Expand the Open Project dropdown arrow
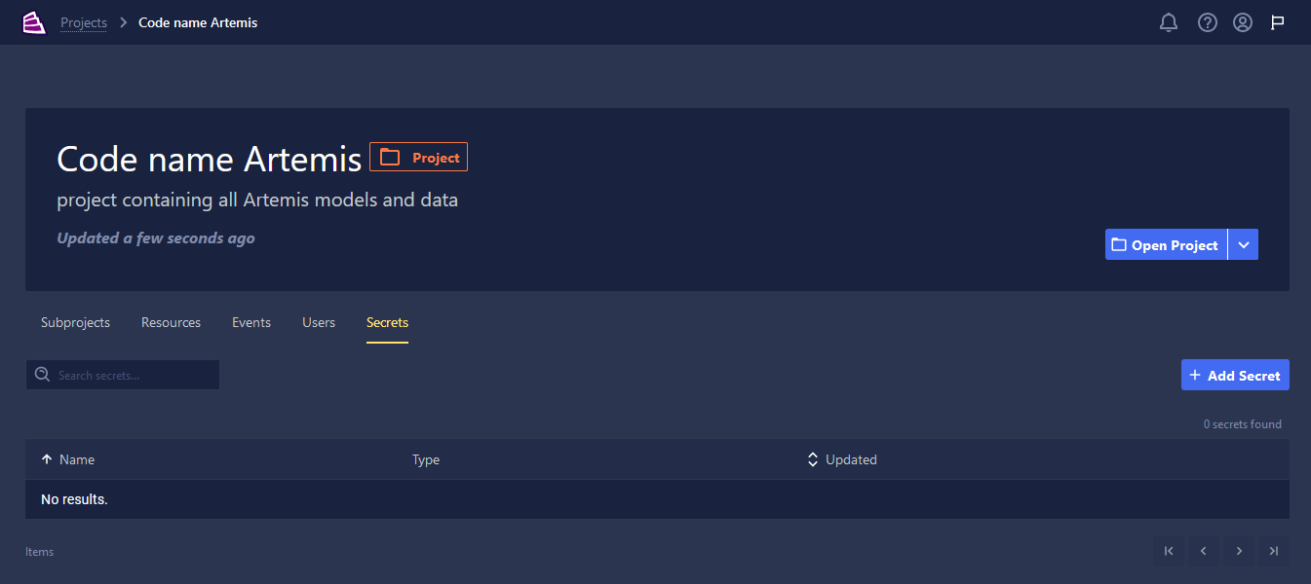Image resolution: width=1311 pixels, height=584 pixels. [1244, 244]
